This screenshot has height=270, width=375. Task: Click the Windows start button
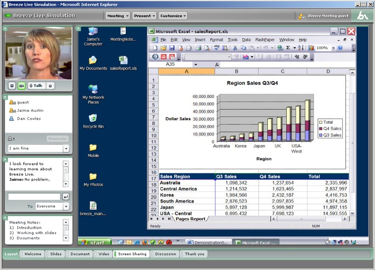click(95, 242)
